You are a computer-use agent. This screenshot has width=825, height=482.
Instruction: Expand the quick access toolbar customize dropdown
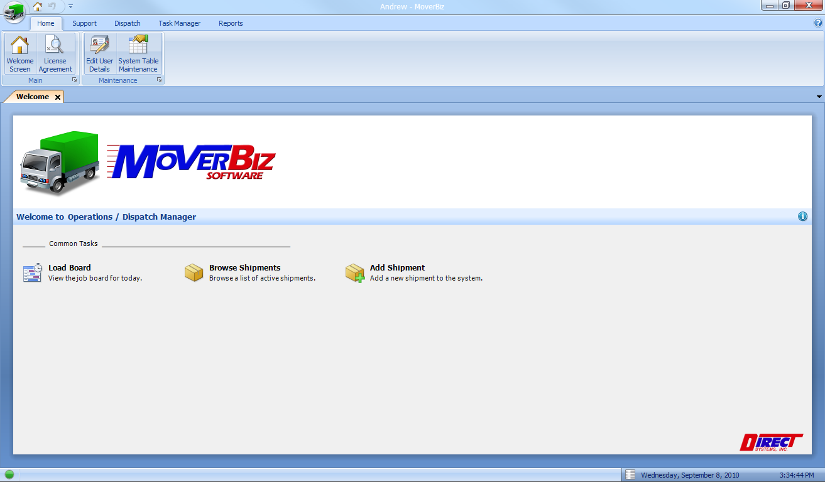71,6
